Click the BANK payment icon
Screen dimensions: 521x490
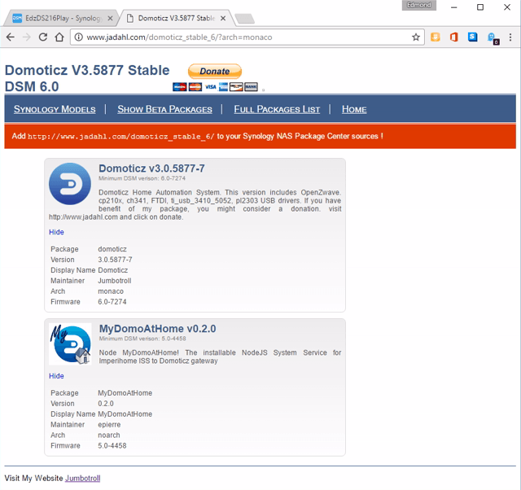click(x=252, y=87)
